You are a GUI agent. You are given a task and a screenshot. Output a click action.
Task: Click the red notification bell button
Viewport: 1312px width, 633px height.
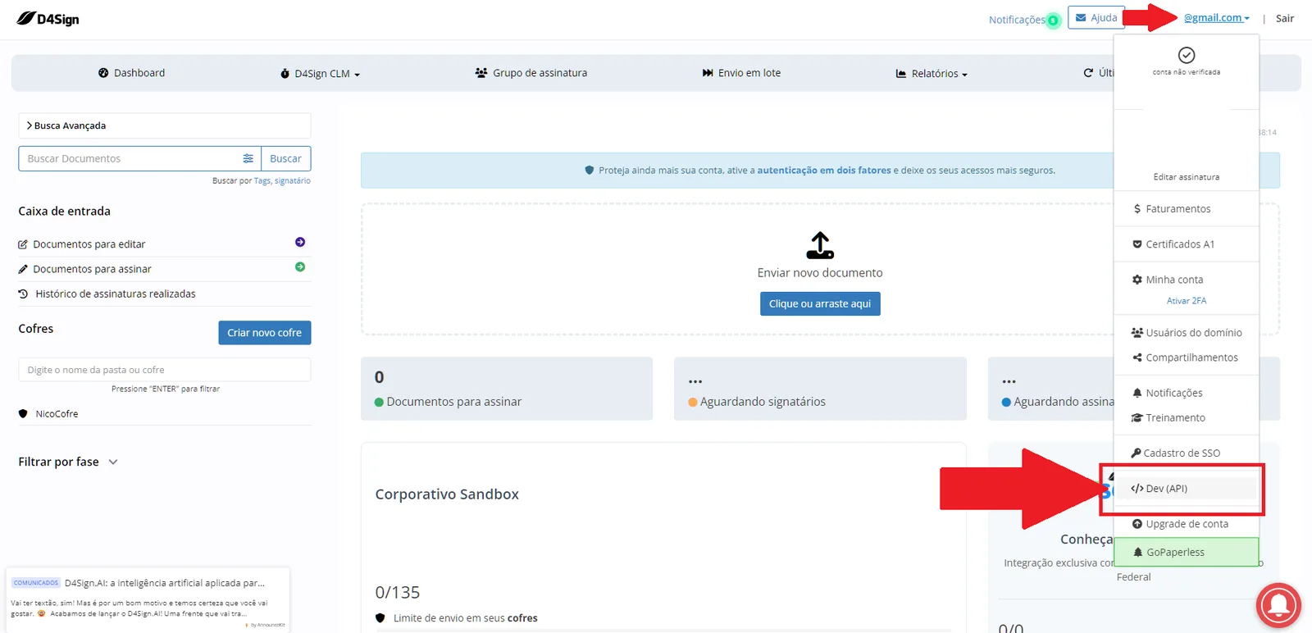pyautogui.click(x=1278, y=605)
